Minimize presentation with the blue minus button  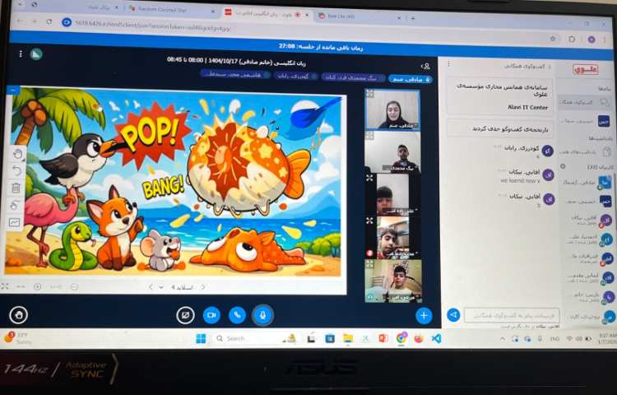point(13,90)
